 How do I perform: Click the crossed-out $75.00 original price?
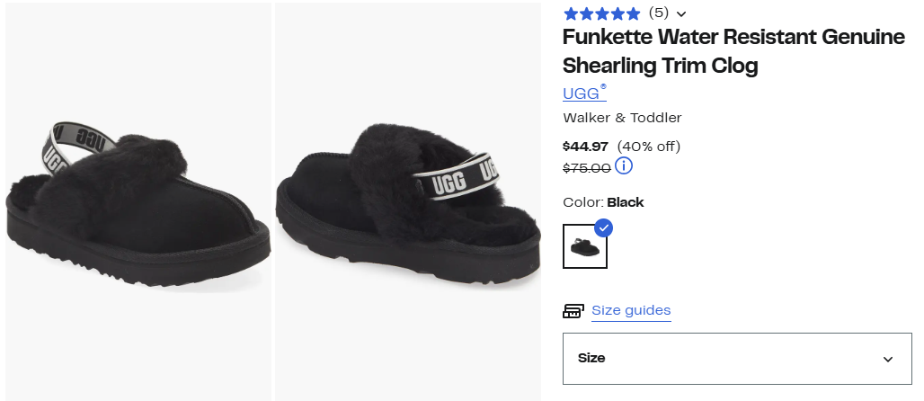point(587,167)
